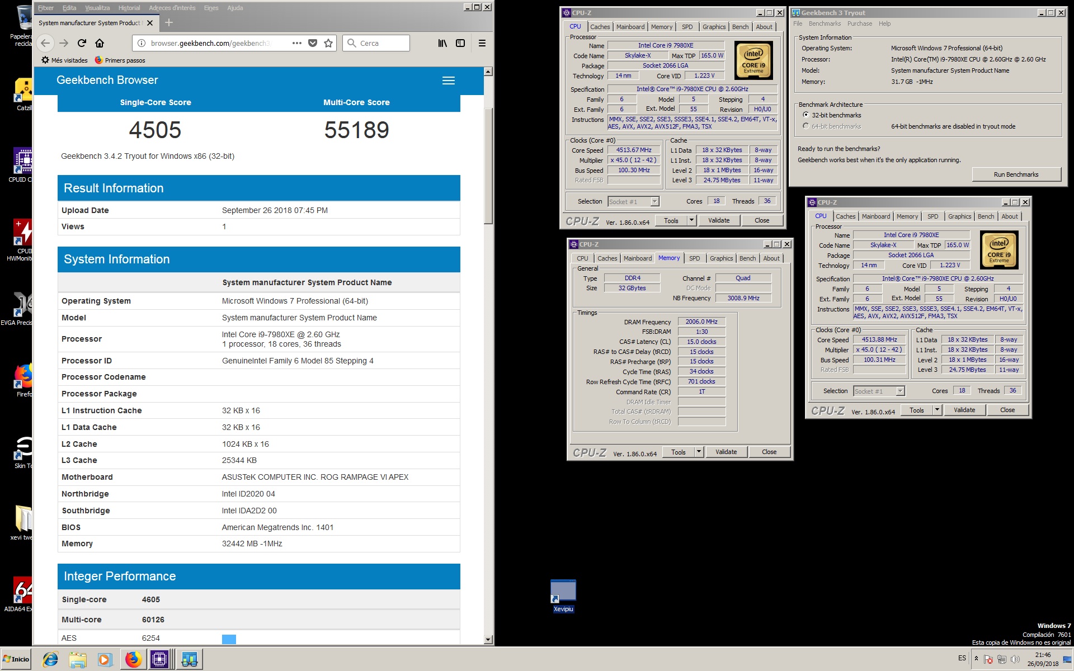The image size is (1074, 671).
Task: Show Firefox library icon
Action: coord(442,43)
